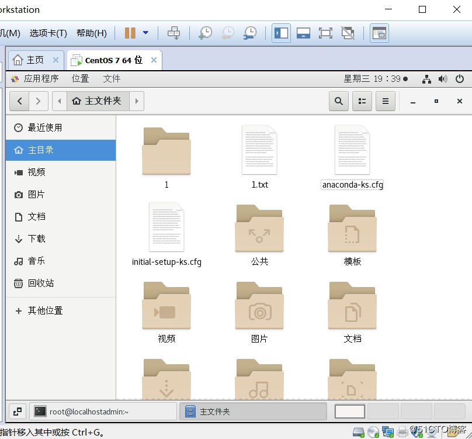472x439 pixels.
Task: Expand the VMware pause power dropdown arrow
Action: coord(145,33)
